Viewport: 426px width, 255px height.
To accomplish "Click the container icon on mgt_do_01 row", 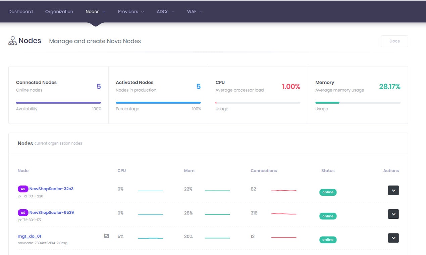I will pos(107,236).
